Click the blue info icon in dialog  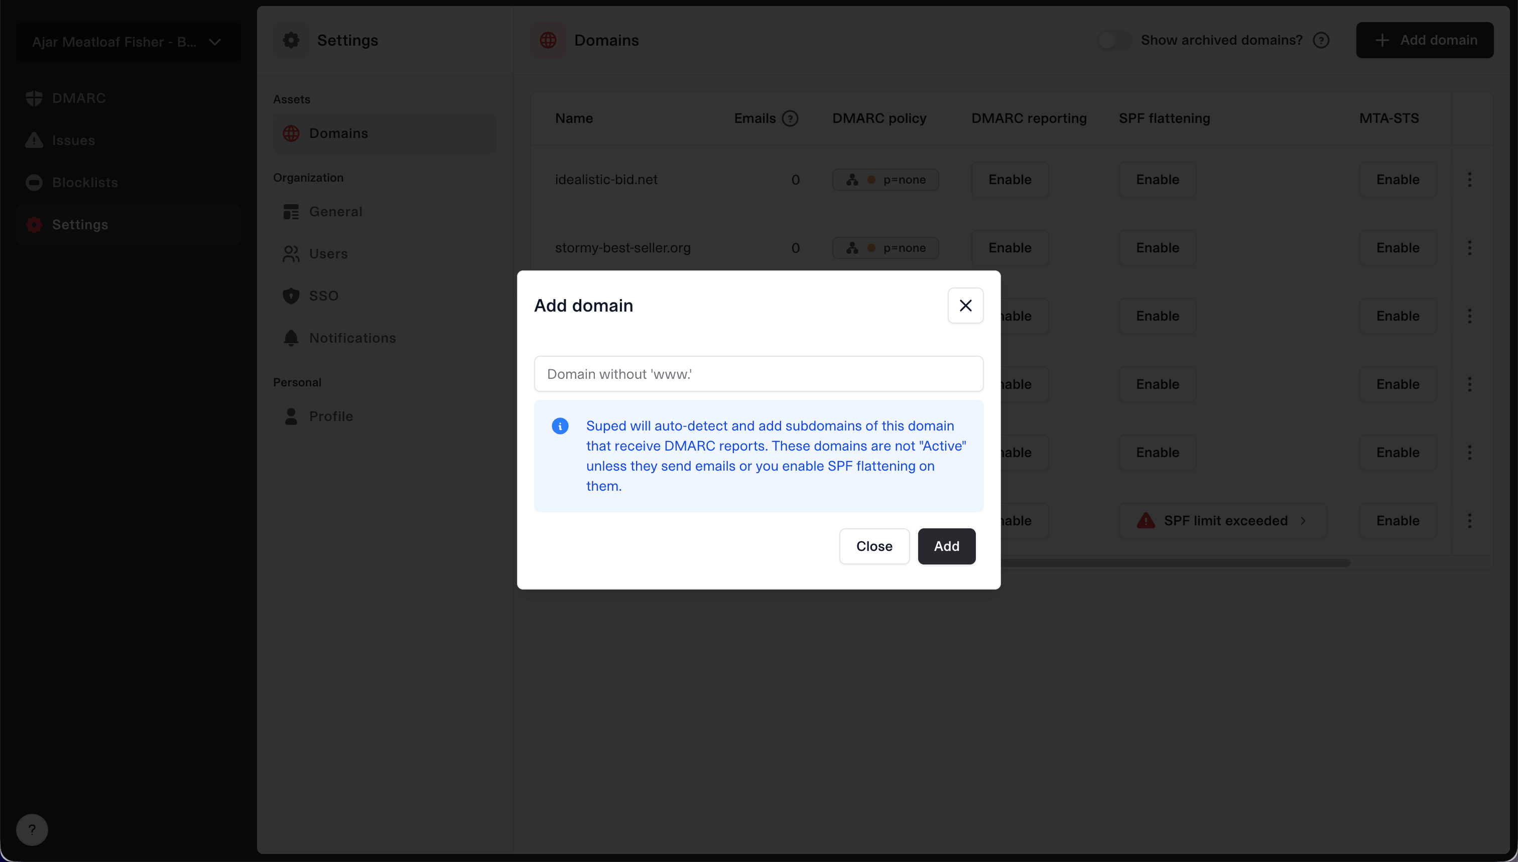[x=560, y=426]
